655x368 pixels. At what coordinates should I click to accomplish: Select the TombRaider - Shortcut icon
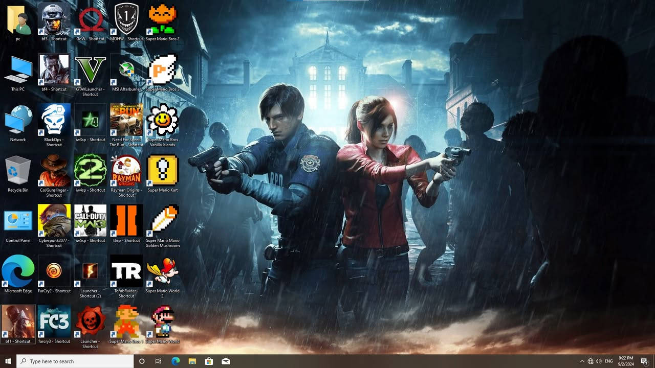(126, 271)
